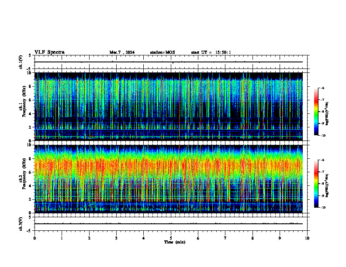Screen dimensions: 346x267
Task: Click the ch.1 voltage waveform trace
Action: point(169,62)
